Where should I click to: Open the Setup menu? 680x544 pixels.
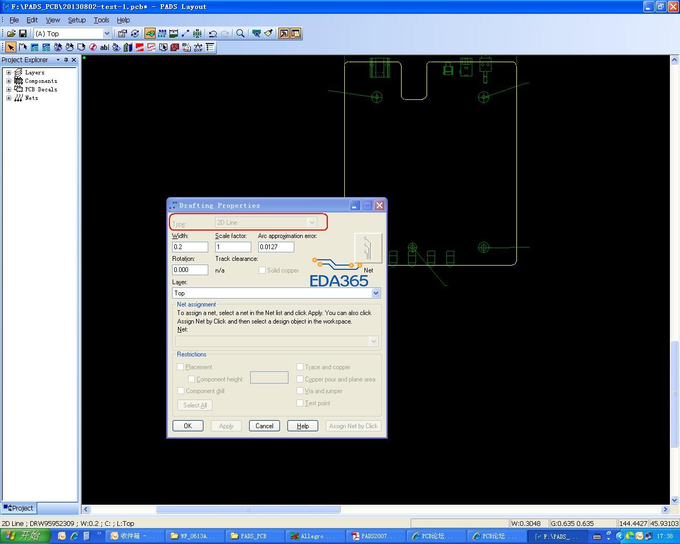(76, 20)
